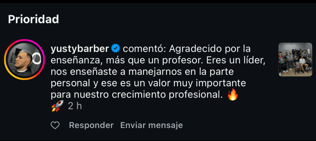This screenshot has height=141, width=316.
Task: Click the fire emoji in the comment
Action: (233, 95)
